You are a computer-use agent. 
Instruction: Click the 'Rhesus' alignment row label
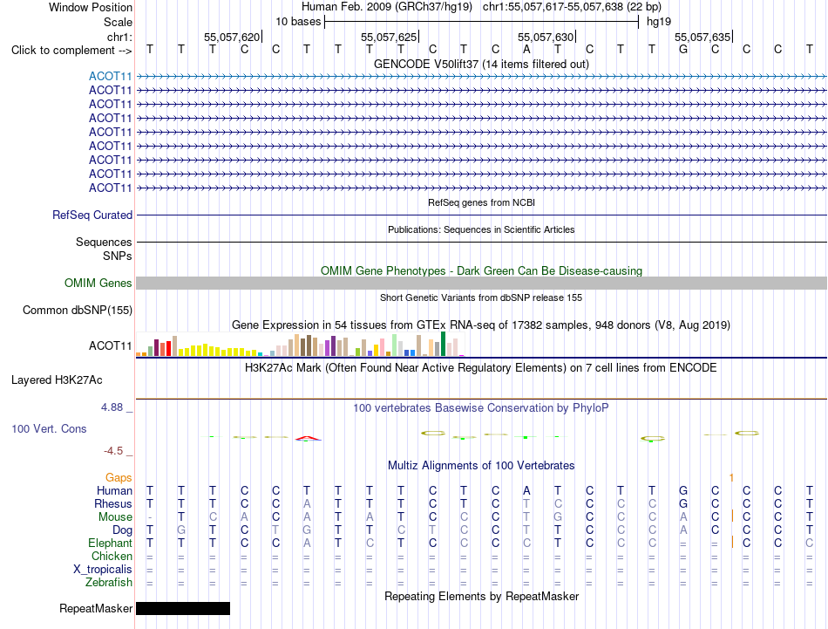point(113,503)
